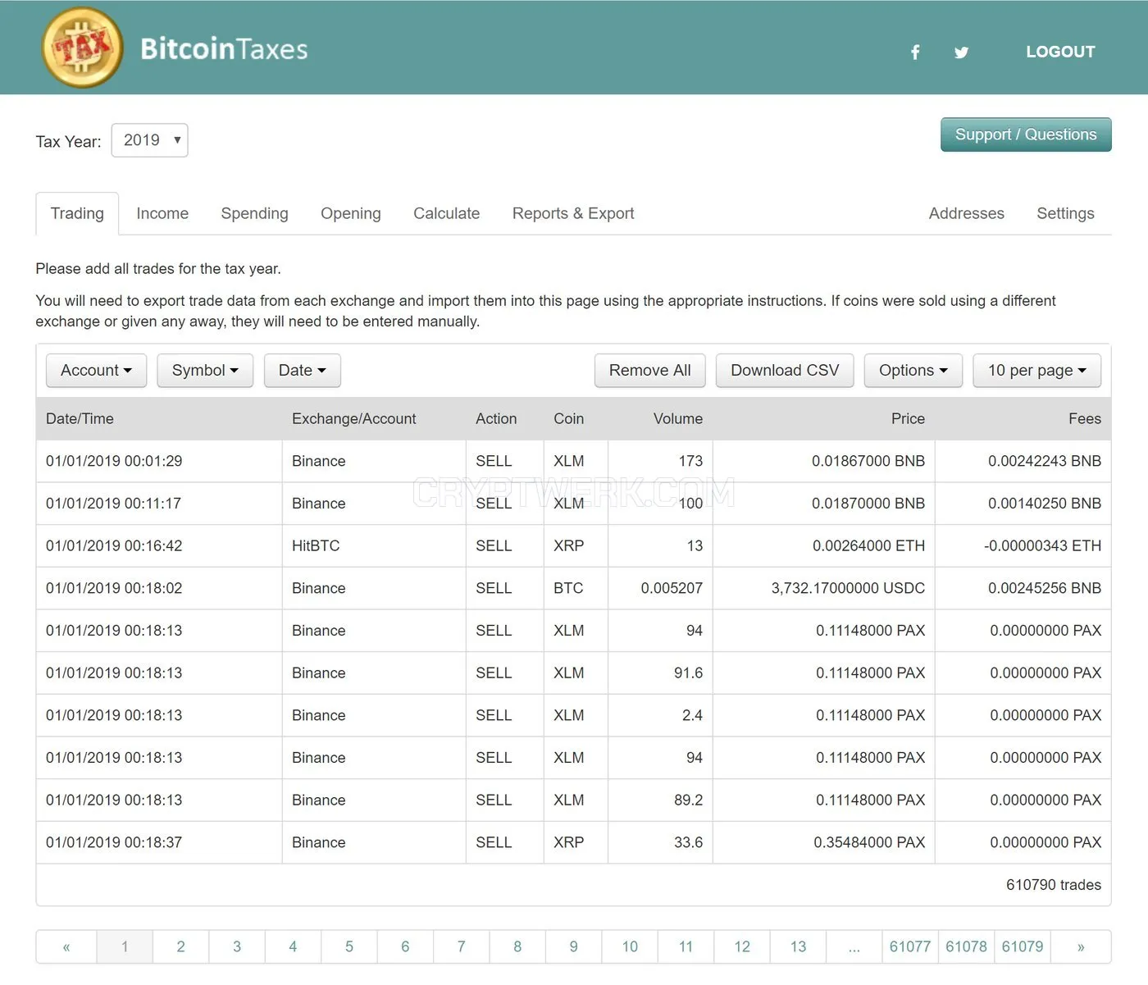Go to page 3 in pagination
Image resolution: width=1148 pixels, height=985 pixels.
click(x=237, y=946)
